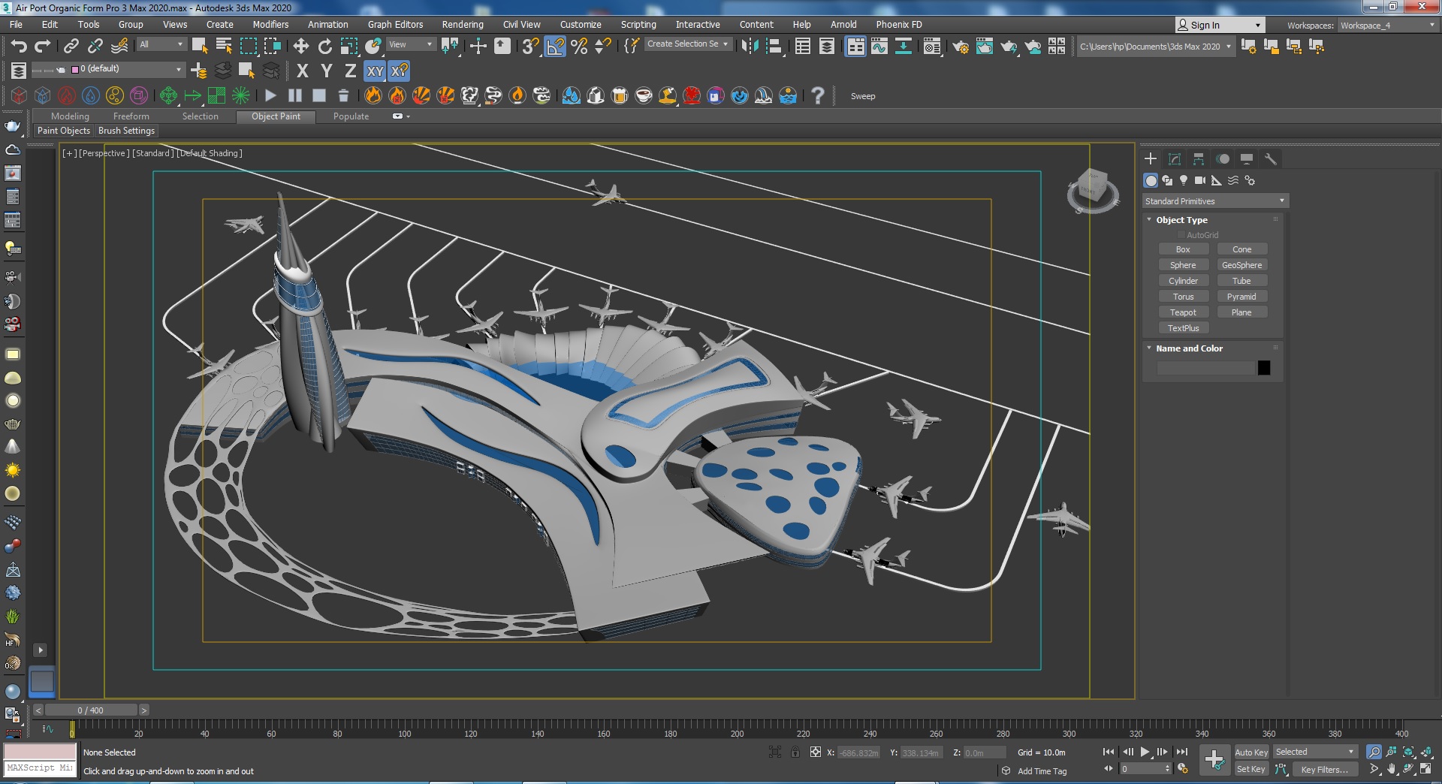Expand the Standard Primitives dropdown
The width and height of the screenshot is (1442, 784).
[1214, 201]
